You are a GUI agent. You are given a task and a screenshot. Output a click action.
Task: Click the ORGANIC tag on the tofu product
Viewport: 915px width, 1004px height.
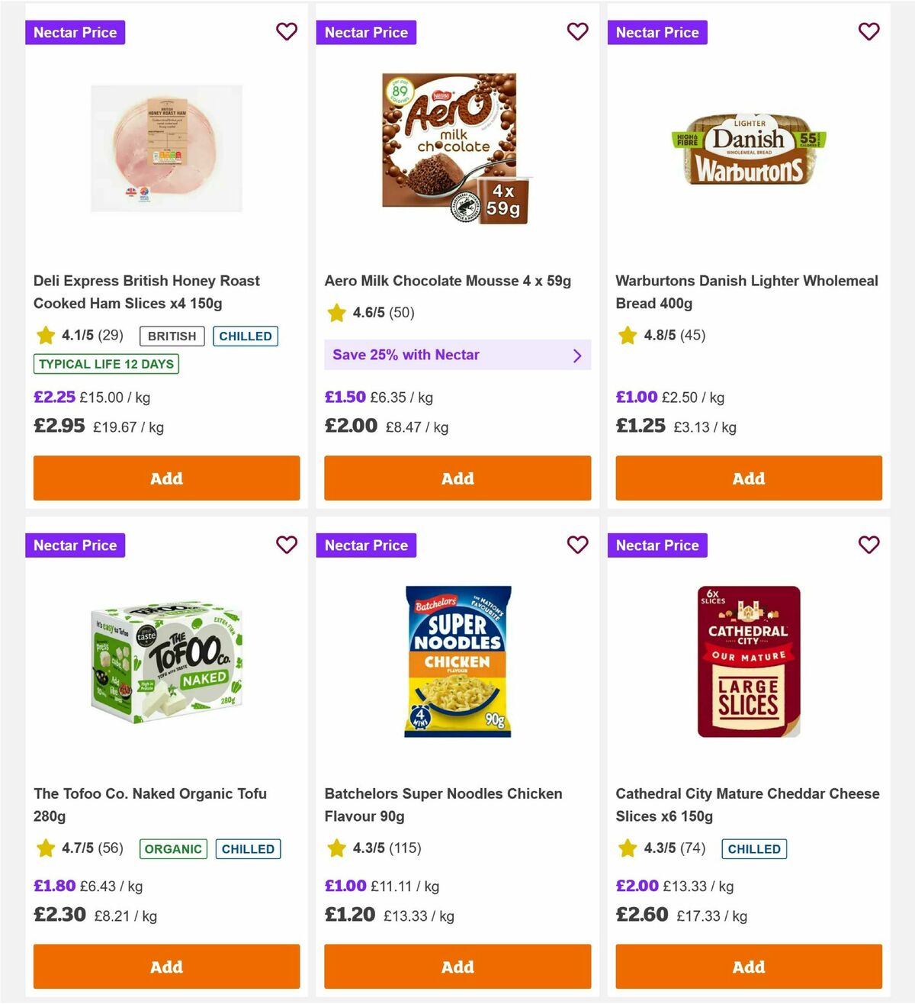point(173,848)
